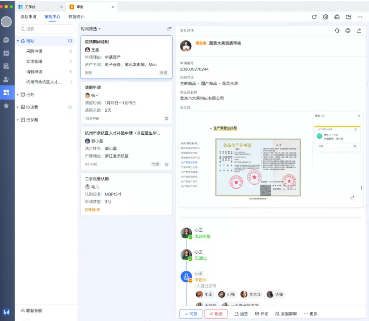This screenshot has width=369, height=321.
Task: Expand the 抄送我 section
Action: tap(18, 107)
